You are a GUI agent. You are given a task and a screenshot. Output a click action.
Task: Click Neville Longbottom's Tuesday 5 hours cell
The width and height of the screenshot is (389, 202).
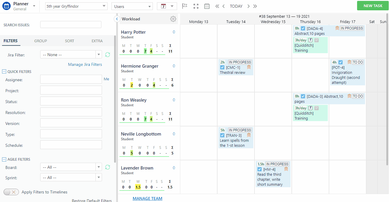coord(132,153)
